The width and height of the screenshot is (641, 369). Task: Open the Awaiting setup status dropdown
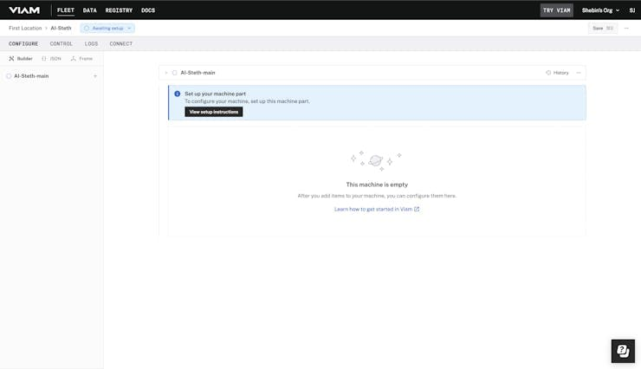point(107,29)
